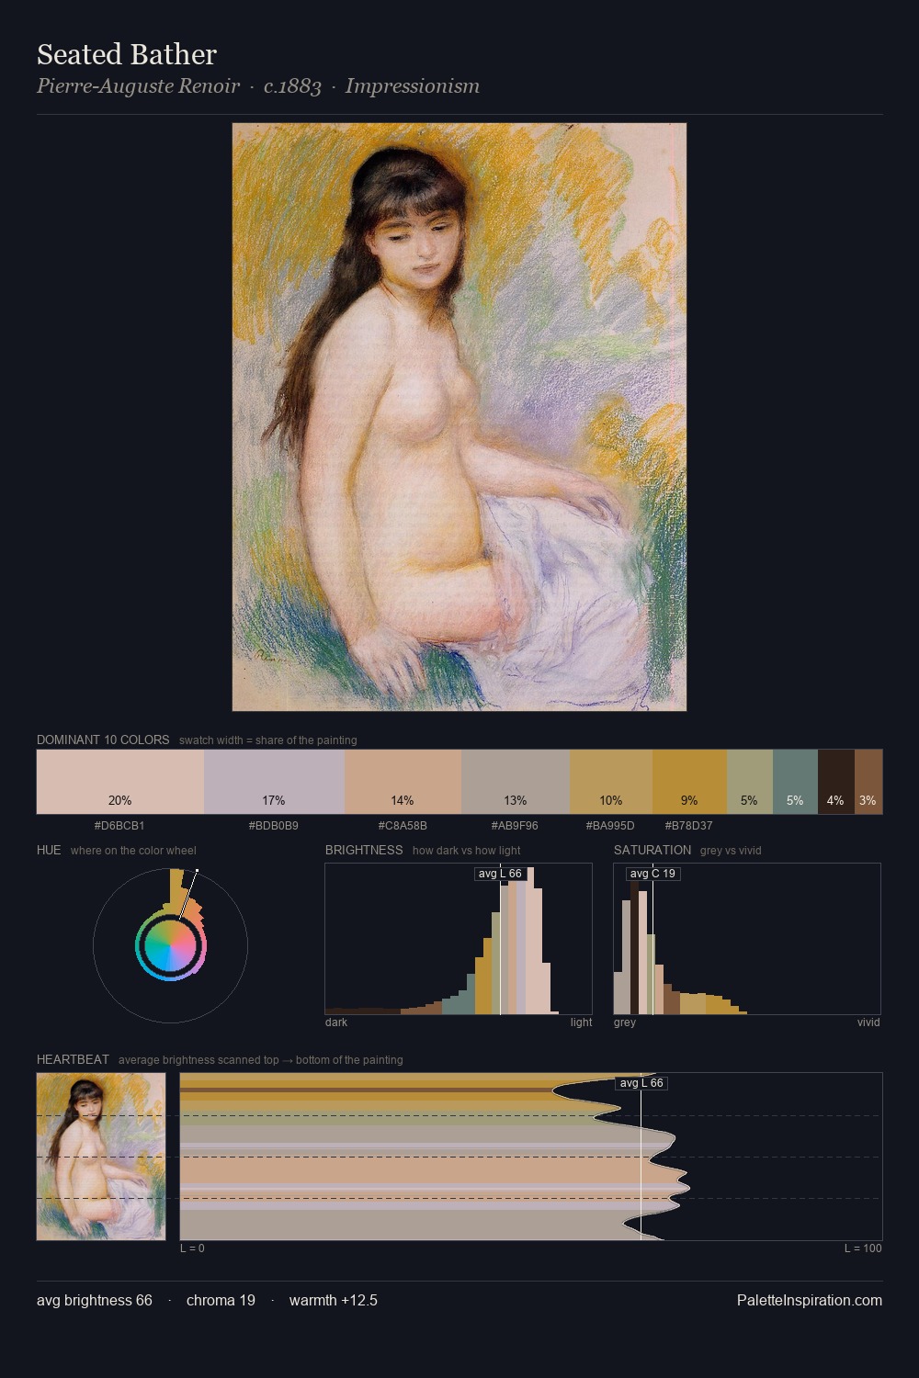Click the Pierre-Auguste Renoir artist name
Viewport: 919px width, 1378px height.
point(138,86)
